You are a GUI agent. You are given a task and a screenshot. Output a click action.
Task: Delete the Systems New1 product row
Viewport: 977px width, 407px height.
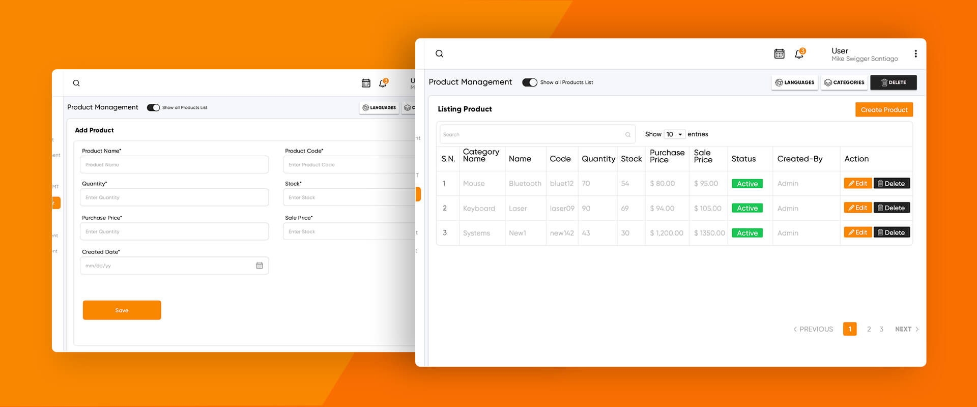coord(892,233)
